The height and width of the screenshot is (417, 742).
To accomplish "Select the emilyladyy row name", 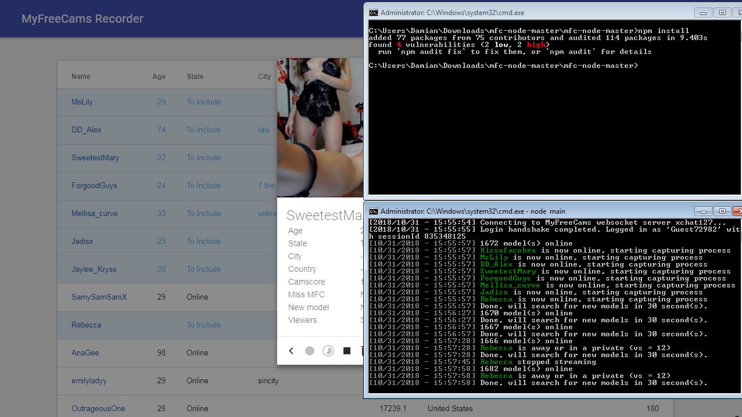I will 89,380.
